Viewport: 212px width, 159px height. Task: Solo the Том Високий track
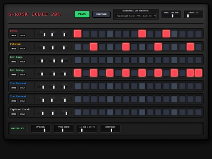pos(22,88)
